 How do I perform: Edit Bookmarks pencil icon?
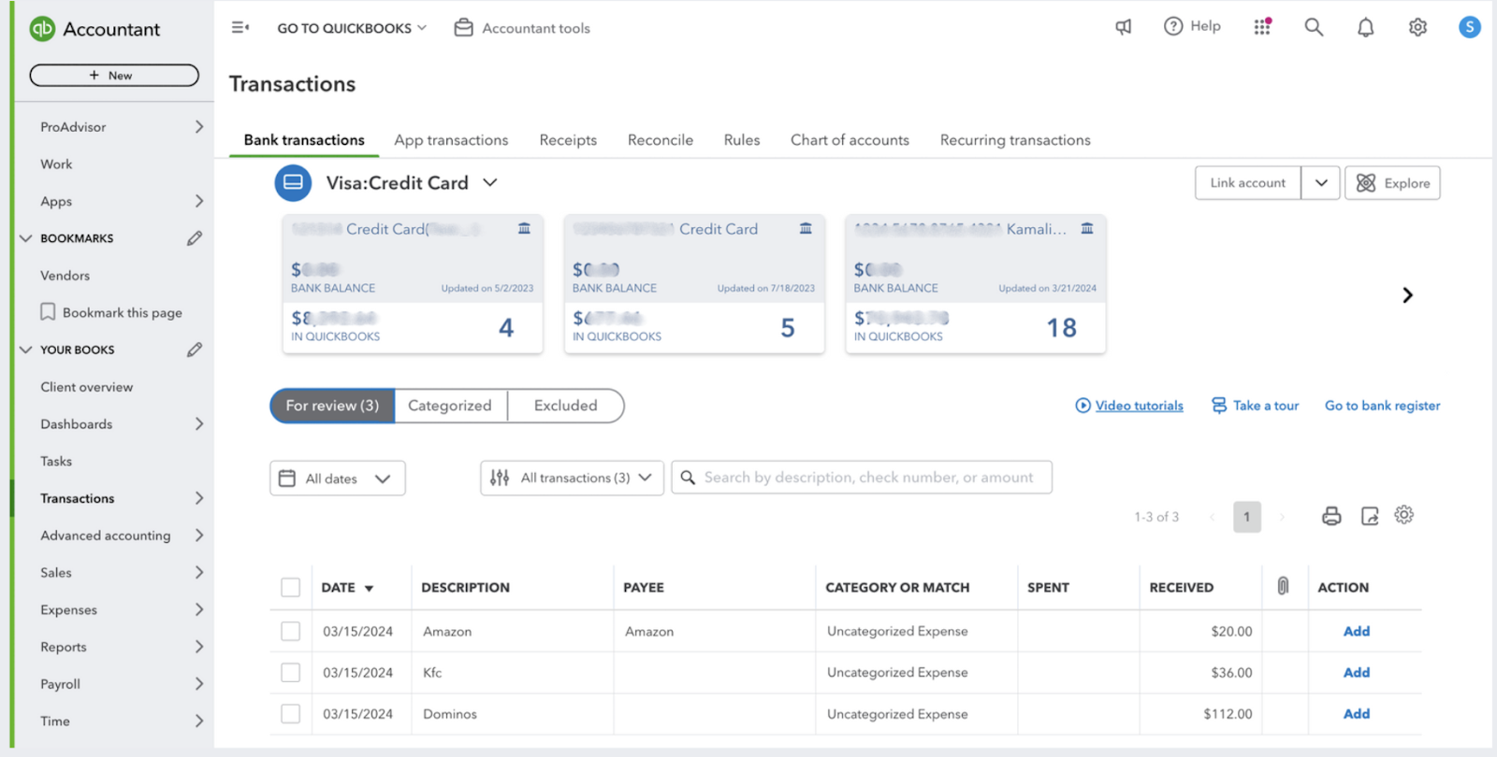coord(194,238)
